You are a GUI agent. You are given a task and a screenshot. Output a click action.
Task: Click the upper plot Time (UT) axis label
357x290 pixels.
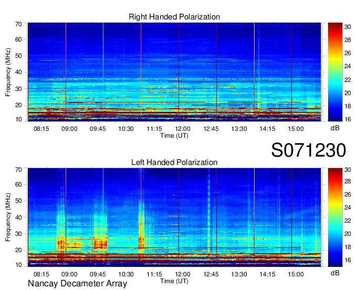point(174,136)
